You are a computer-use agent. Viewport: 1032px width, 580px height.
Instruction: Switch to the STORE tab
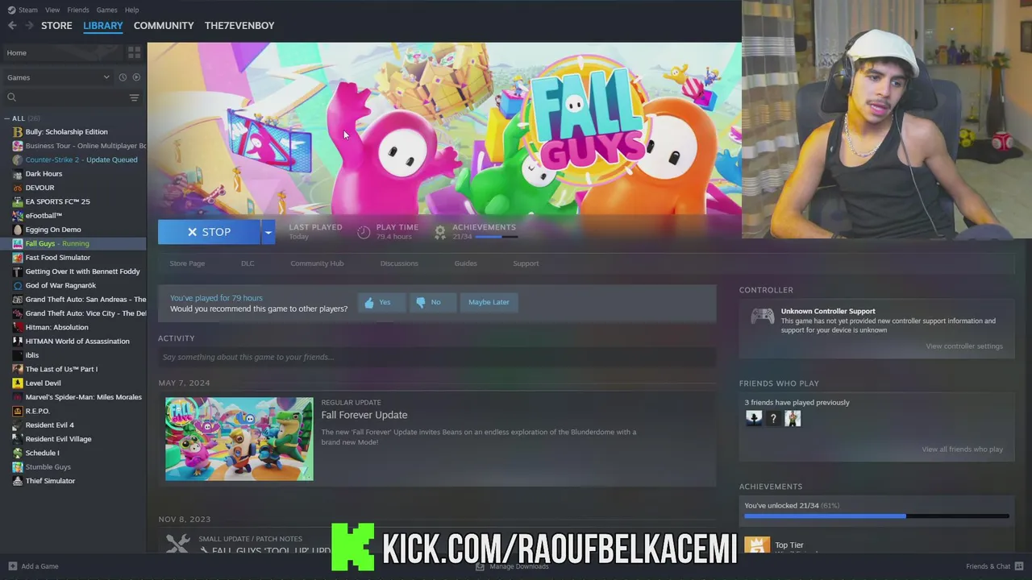(x=56, y=26)
